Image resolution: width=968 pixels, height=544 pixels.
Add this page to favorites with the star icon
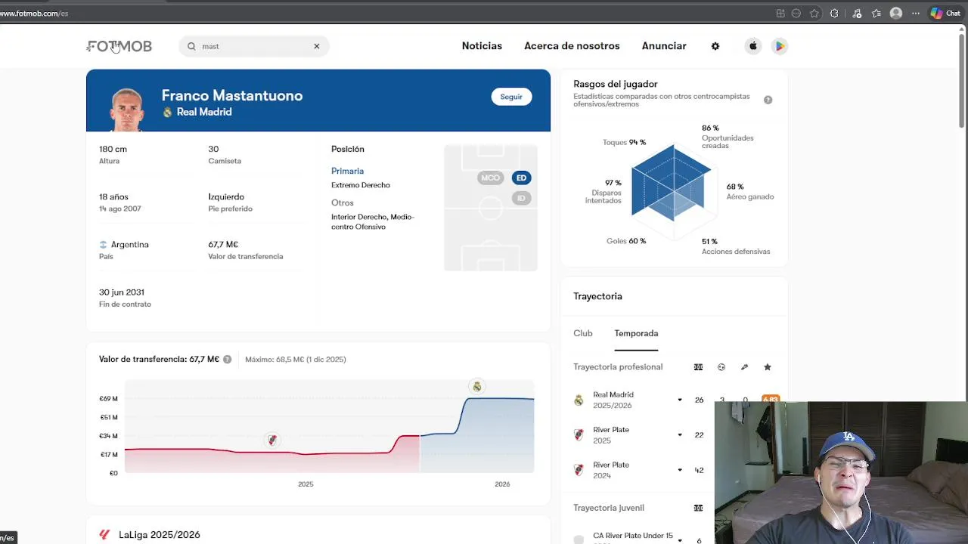814,13
